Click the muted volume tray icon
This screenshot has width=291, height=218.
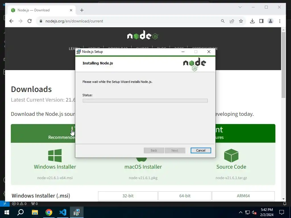(254, 212)
